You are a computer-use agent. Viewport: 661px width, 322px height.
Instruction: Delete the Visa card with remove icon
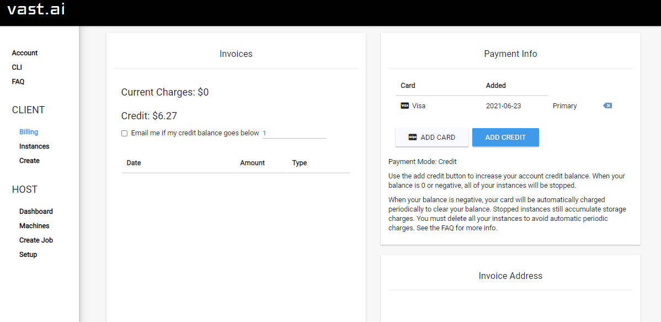pyautogui.click(x=607, y=105)
